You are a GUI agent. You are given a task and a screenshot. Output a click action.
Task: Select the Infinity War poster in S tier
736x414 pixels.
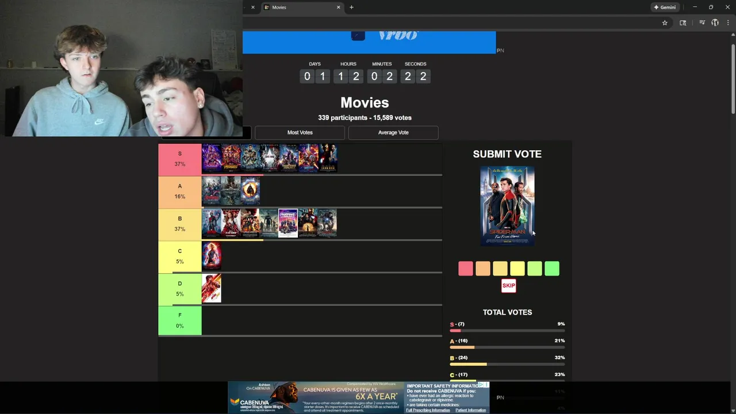[231, 158]
